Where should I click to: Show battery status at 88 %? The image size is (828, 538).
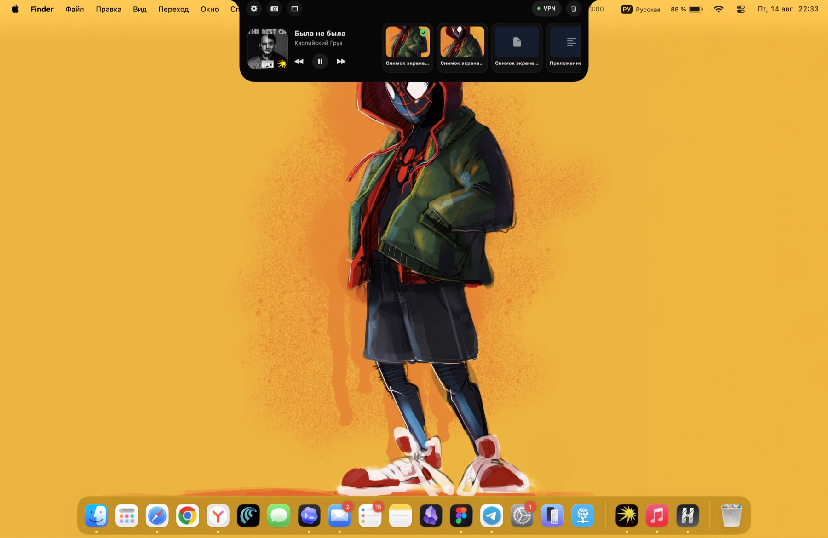687,9
